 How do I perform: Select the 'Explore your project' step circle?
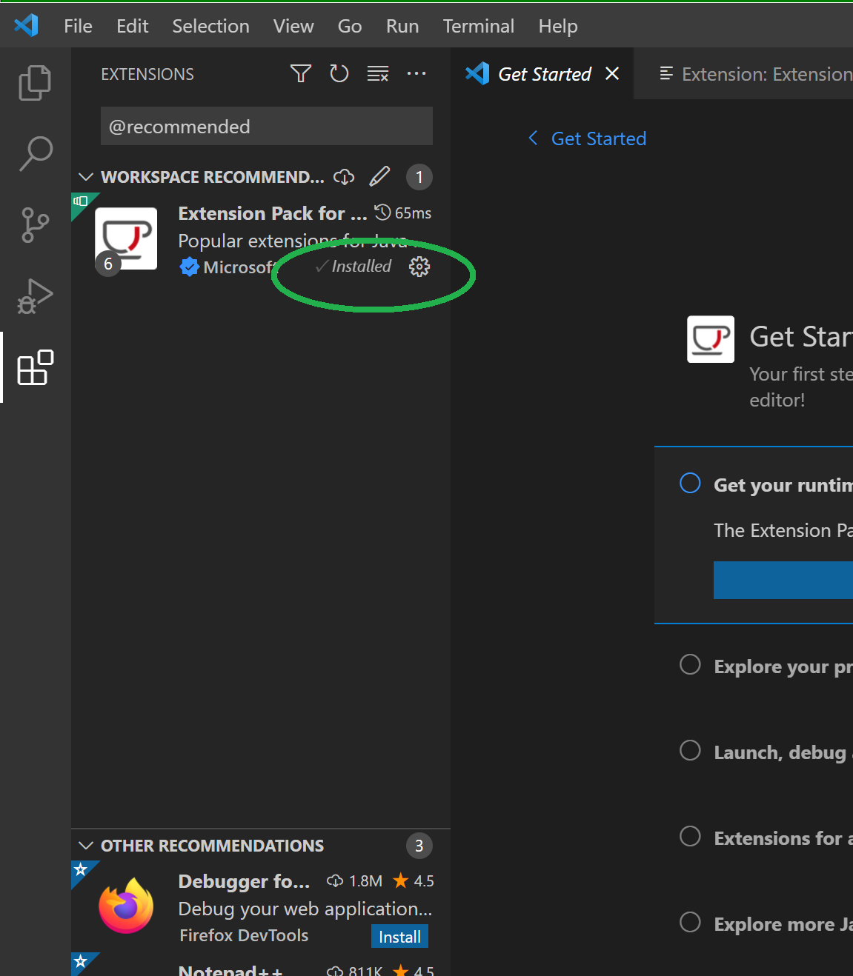(x=690, y=665)
